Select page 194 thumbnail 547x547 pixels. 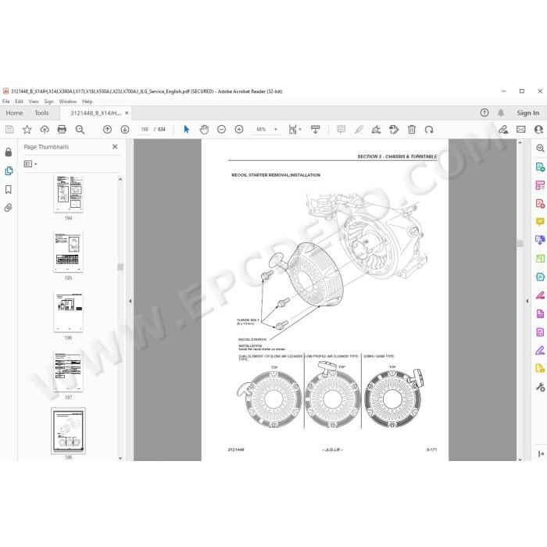(68, 195)
